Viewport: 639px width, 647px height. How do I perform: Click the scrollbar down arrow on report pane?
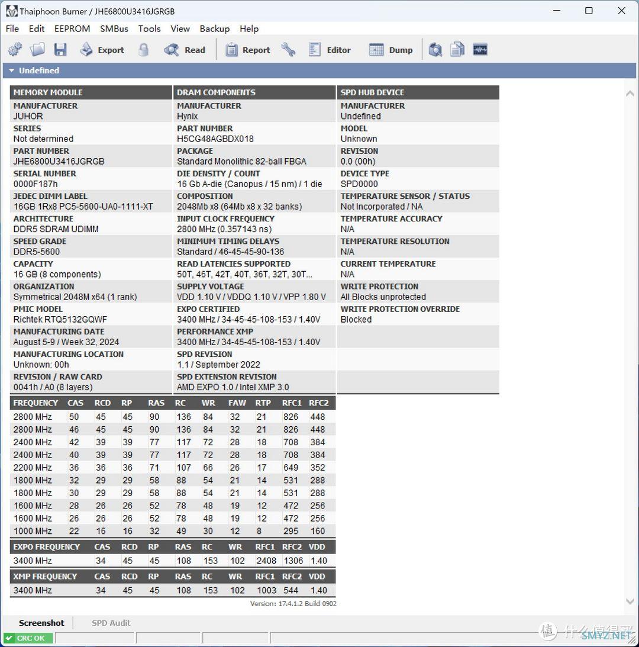(x=630, y=601)
